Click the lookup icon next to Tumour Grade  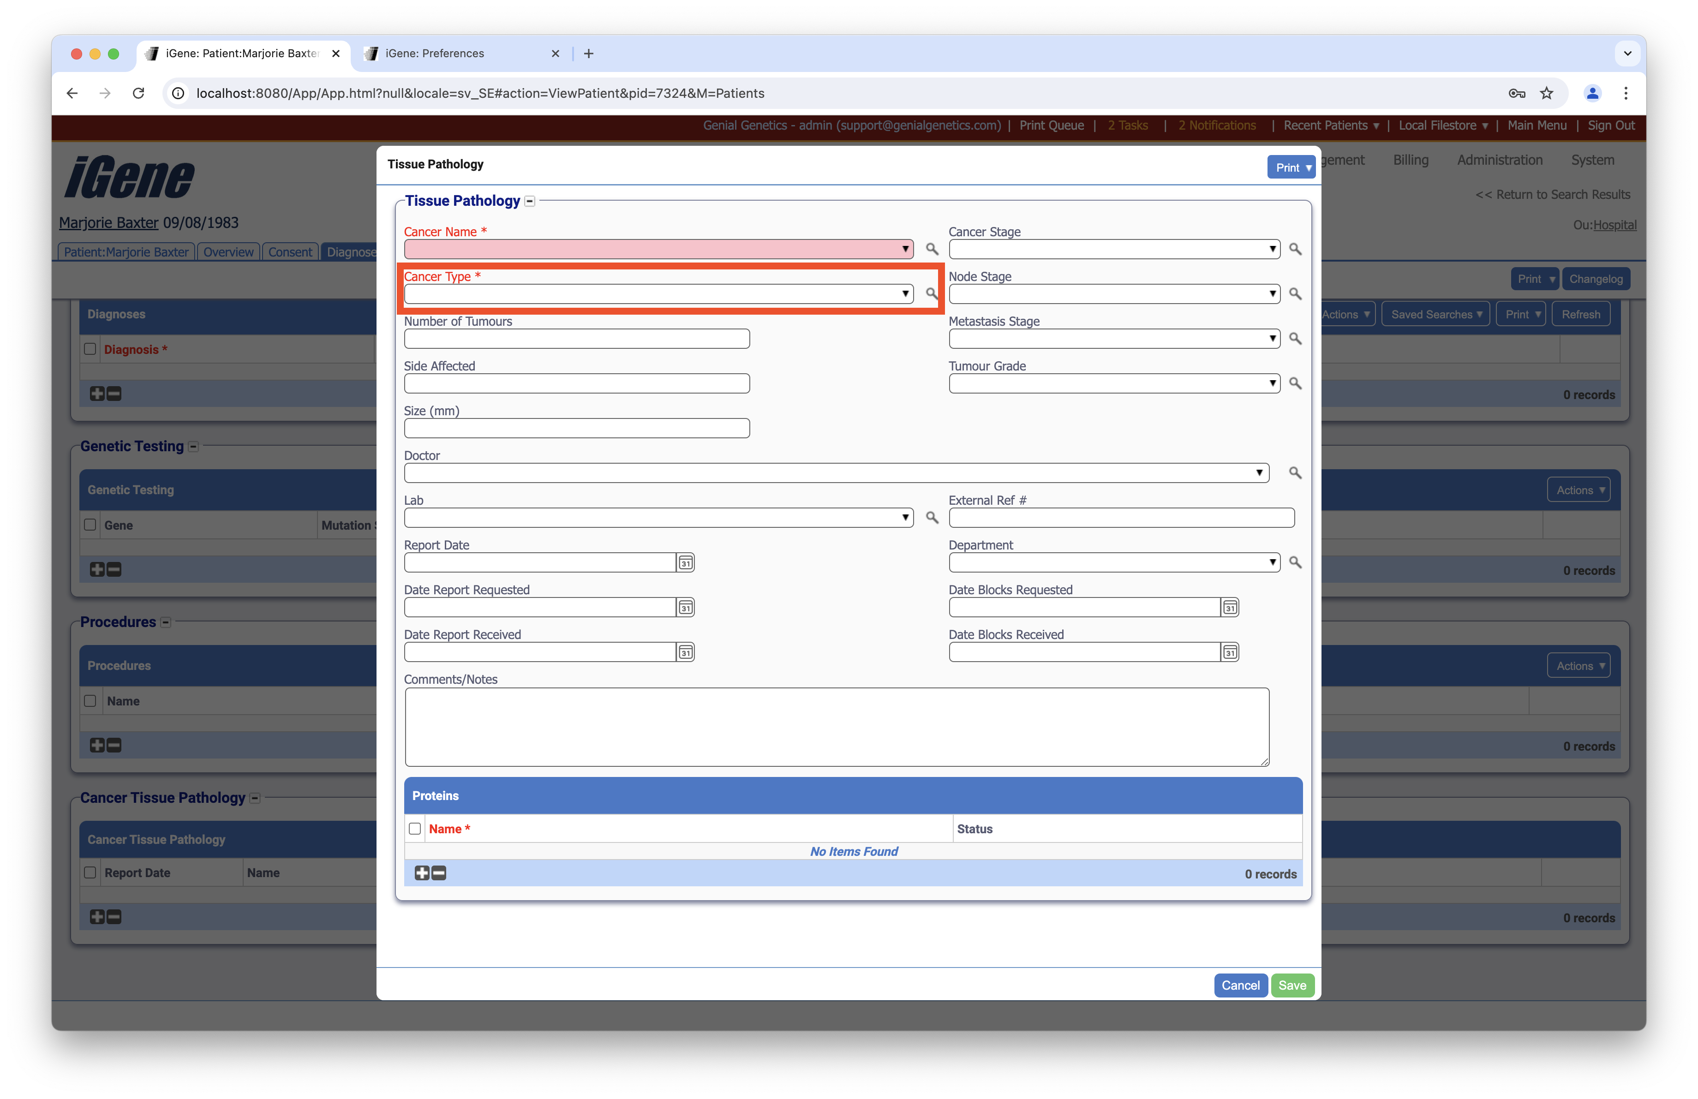(x=1295, y=384)
